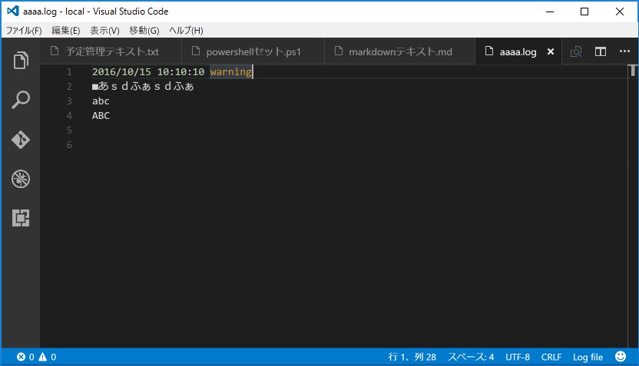Click line number 6 in the gutter
The image size is (639, 366).
69,145
